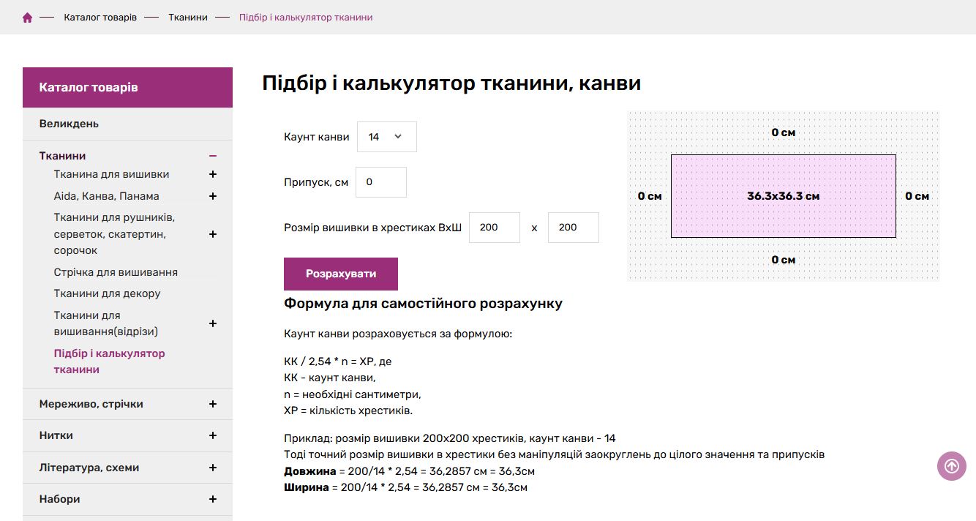The image size is (976, 521).
Task: Collapse the Тканини sidebar section
Action: pyautogui.click(x=213, y=155)
